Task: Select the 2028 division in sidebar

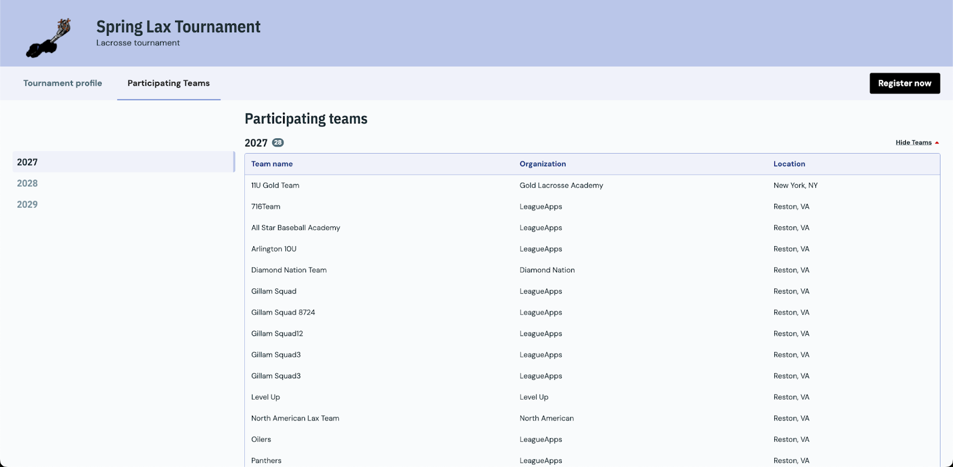Action: coord(27,183)
